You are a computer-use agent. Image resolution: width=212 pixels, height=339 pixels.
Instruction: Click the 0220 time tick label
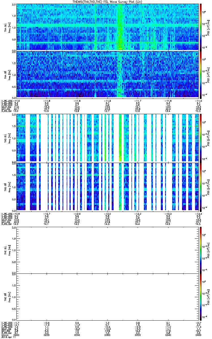coord(47,335)
